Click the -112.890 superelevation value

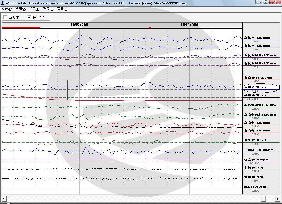point(253,99)
